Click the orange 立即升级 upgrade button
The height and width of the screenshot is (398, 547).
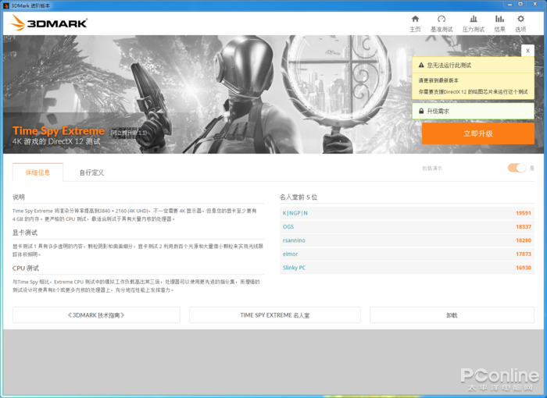[478, 133]
